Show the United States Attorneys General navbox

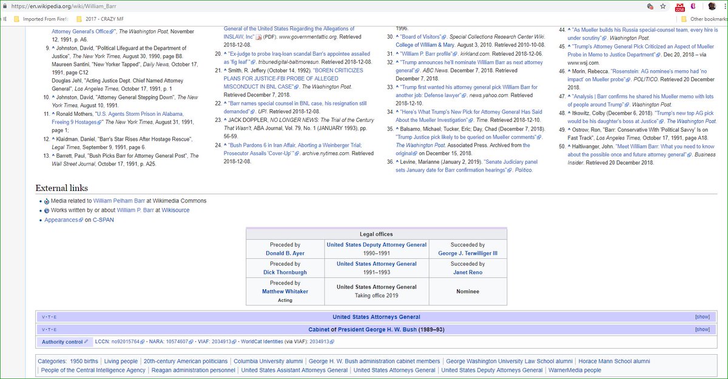[x=702, y=317]
